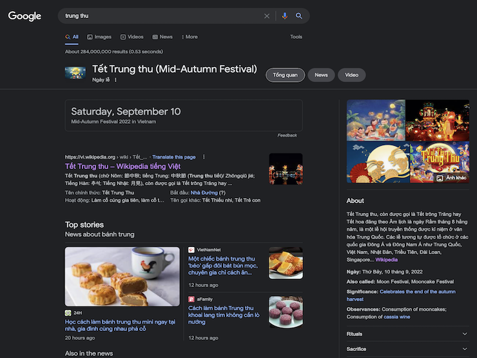Clear the search box text

(267, 16)
